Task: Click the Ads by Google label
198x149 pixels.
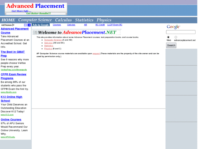Action: [x=41, y=25]
